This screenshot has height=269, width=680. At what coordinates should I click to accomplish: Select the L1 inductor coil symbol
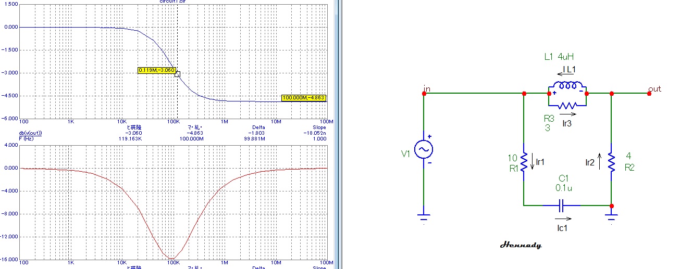[x=567, y=86]
